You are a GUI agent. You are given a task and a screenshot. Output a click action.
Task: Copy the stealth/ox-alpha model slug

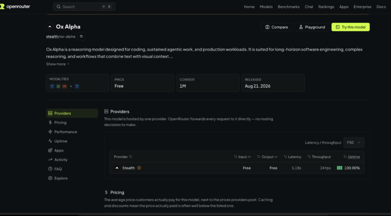pyautogui.click(x=81, y=36)
